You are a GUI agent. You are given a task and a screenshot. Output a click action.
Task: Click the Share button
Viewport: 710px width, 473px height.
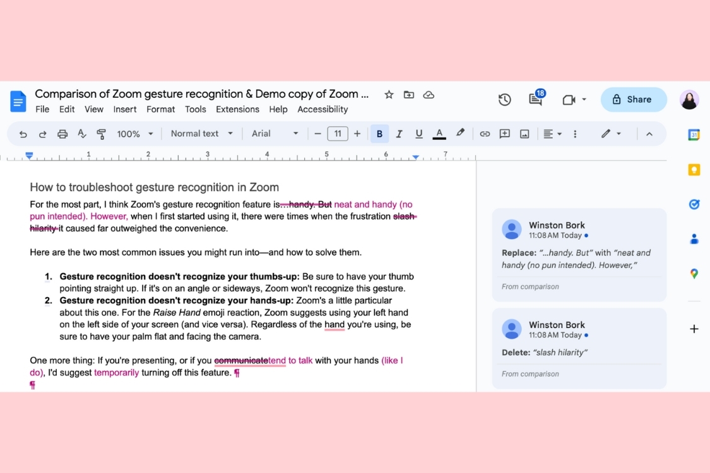tap(633, 100)
